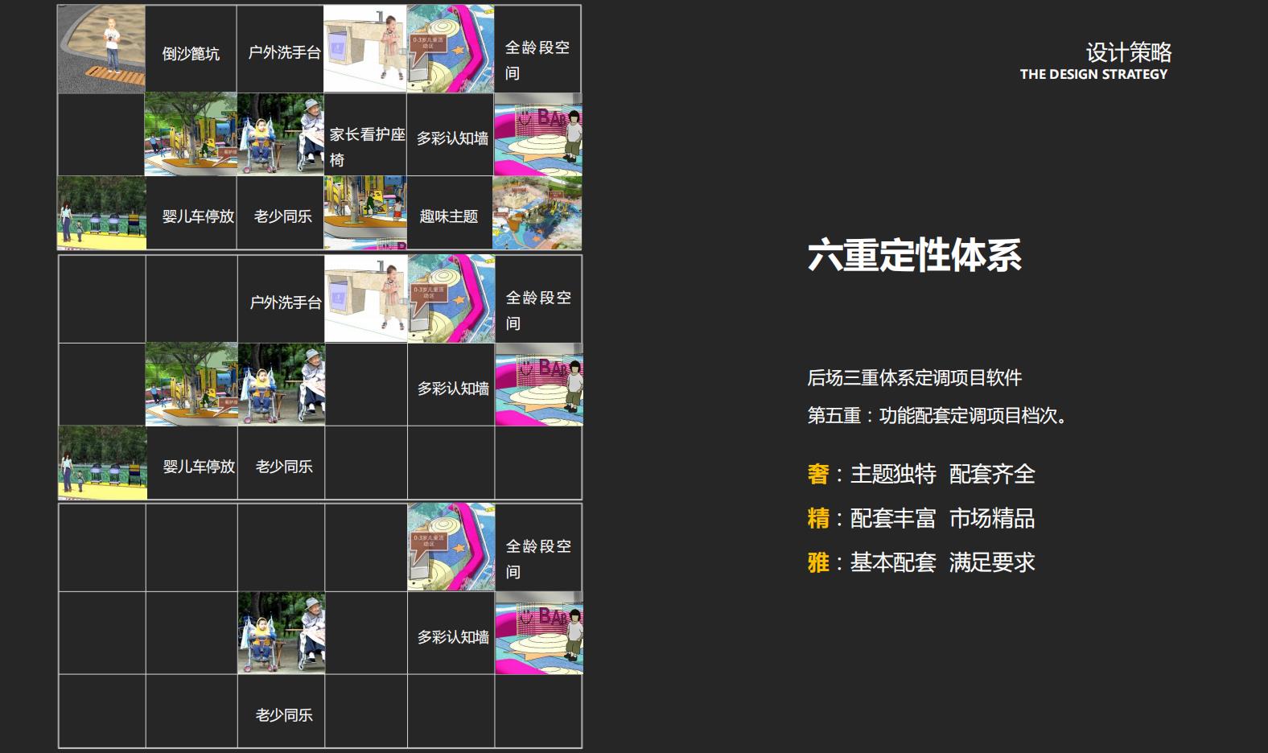Select '全龄段空间' text in middle grid
Image resolution: width=1268 pixels, height=753 pixels.
[x=538, y=311]
